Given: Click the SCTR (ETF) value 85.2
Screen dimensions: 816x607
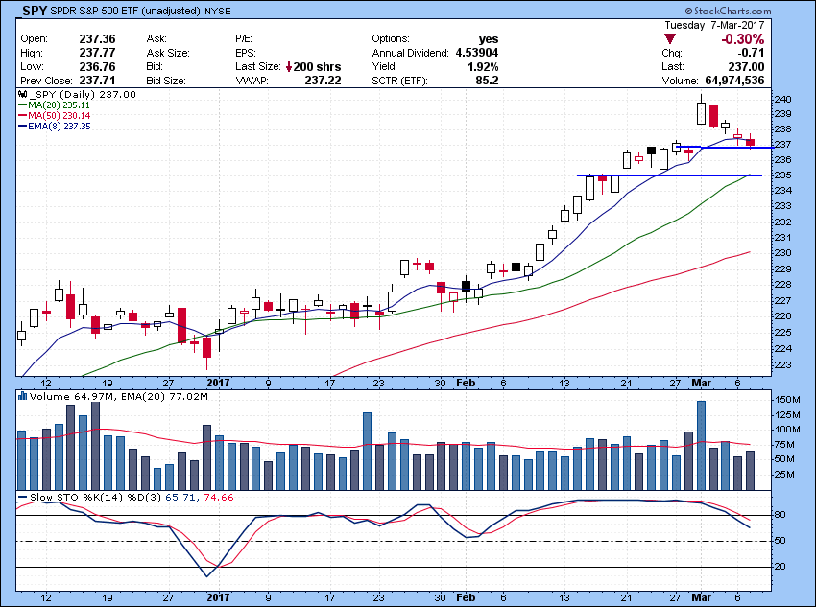Looking at the screenshot, I should pyautogui.click(x=488, y=81).
